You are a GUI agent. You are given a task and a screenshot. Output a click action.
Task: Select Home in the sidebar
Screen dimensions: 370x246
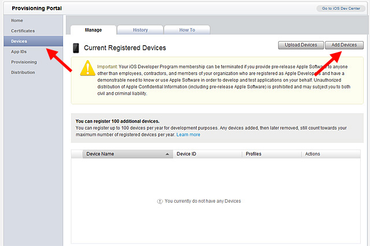coord(17,20)
